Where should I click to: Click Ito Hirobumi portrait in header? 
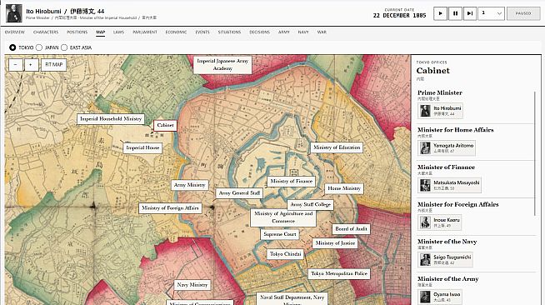pos(14,13)
